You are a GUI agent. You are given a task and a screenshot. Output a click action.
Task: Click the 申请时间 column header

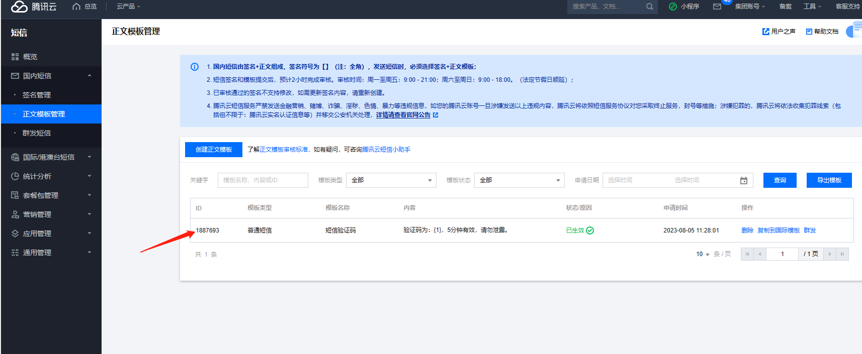pyautogui.click(x=675, y=208)
